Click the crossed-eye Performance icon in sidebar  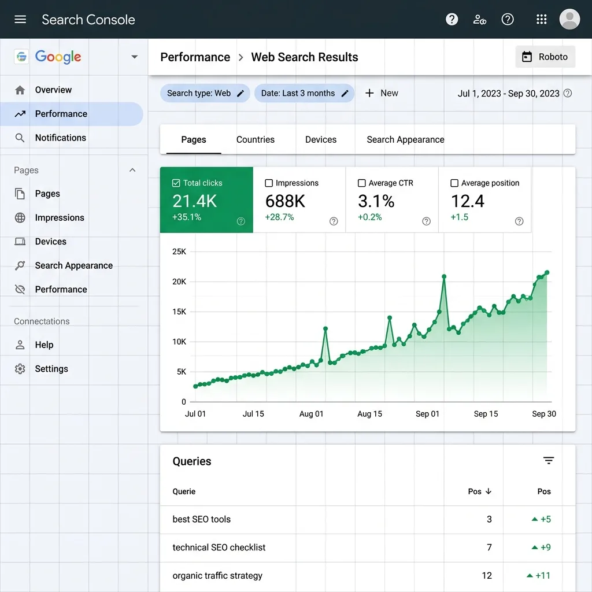pos(20,290)
